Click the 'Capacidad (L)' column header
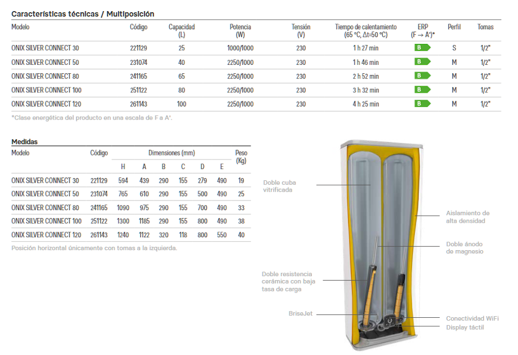Screen dimensions: 518x355 tap(181, 30)
